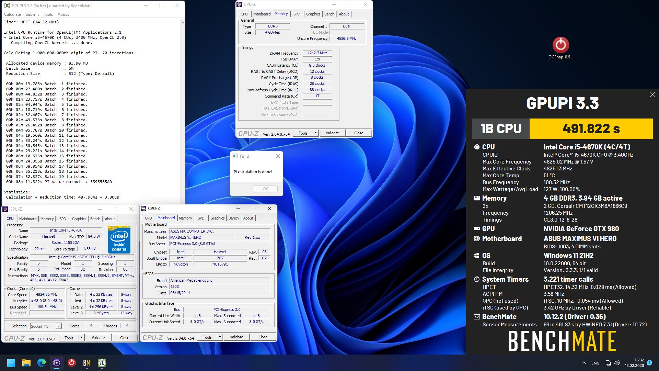Open About menu in GPUPI
This screenshot has height=371, width=659.
click(63, 14)
